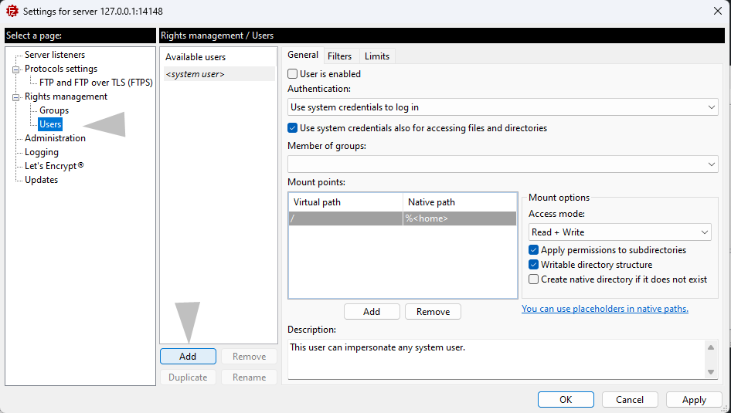This screenshot has height=413, width=731.
Task: Select Groups in the Rights management tree
Action: [54, 110]
